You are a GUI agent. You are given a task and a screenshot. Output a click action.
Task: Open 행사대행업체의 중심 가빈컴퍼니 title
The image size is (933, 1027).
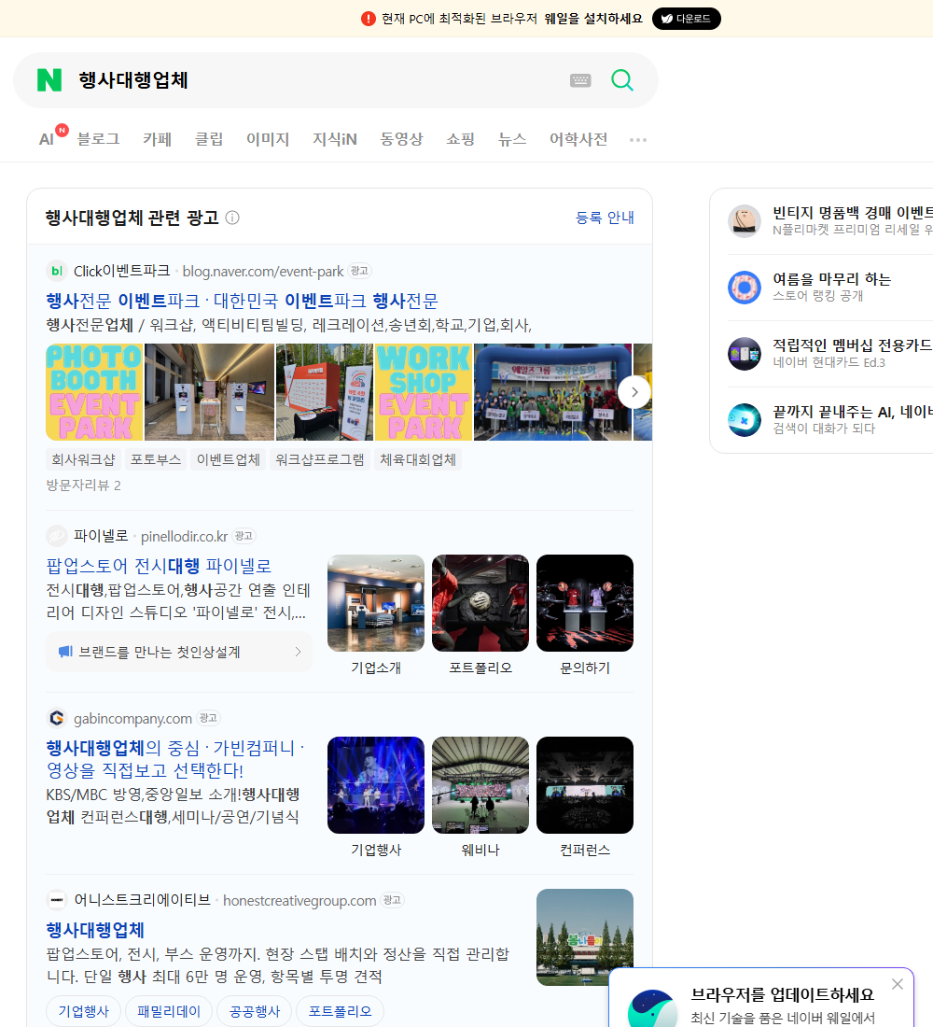[x=175, y=758]
